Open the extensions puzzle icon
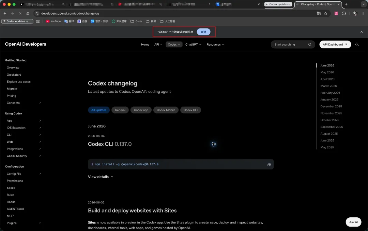The image size is (368, 231). pos(344,13)
